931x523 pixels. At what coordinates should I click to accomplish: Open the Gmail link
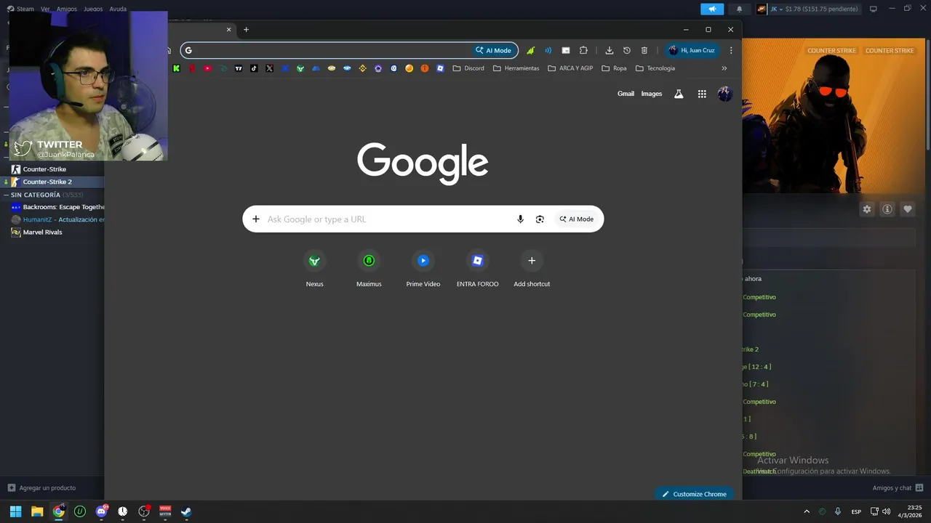pyautogui.click(x=626, y=94)
